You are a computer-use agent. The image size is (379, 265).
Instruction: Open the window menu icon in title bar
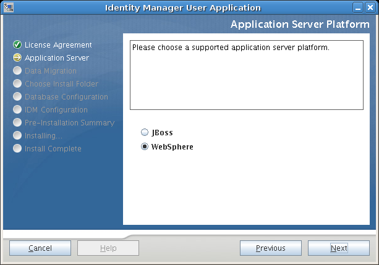[x=7, y=7]
